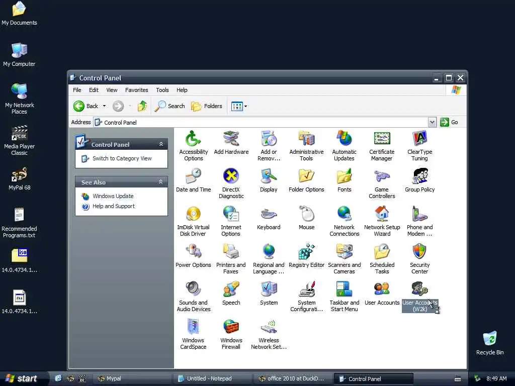
Task: Open Windows CardSpace icon
Action: click(193, 334)
